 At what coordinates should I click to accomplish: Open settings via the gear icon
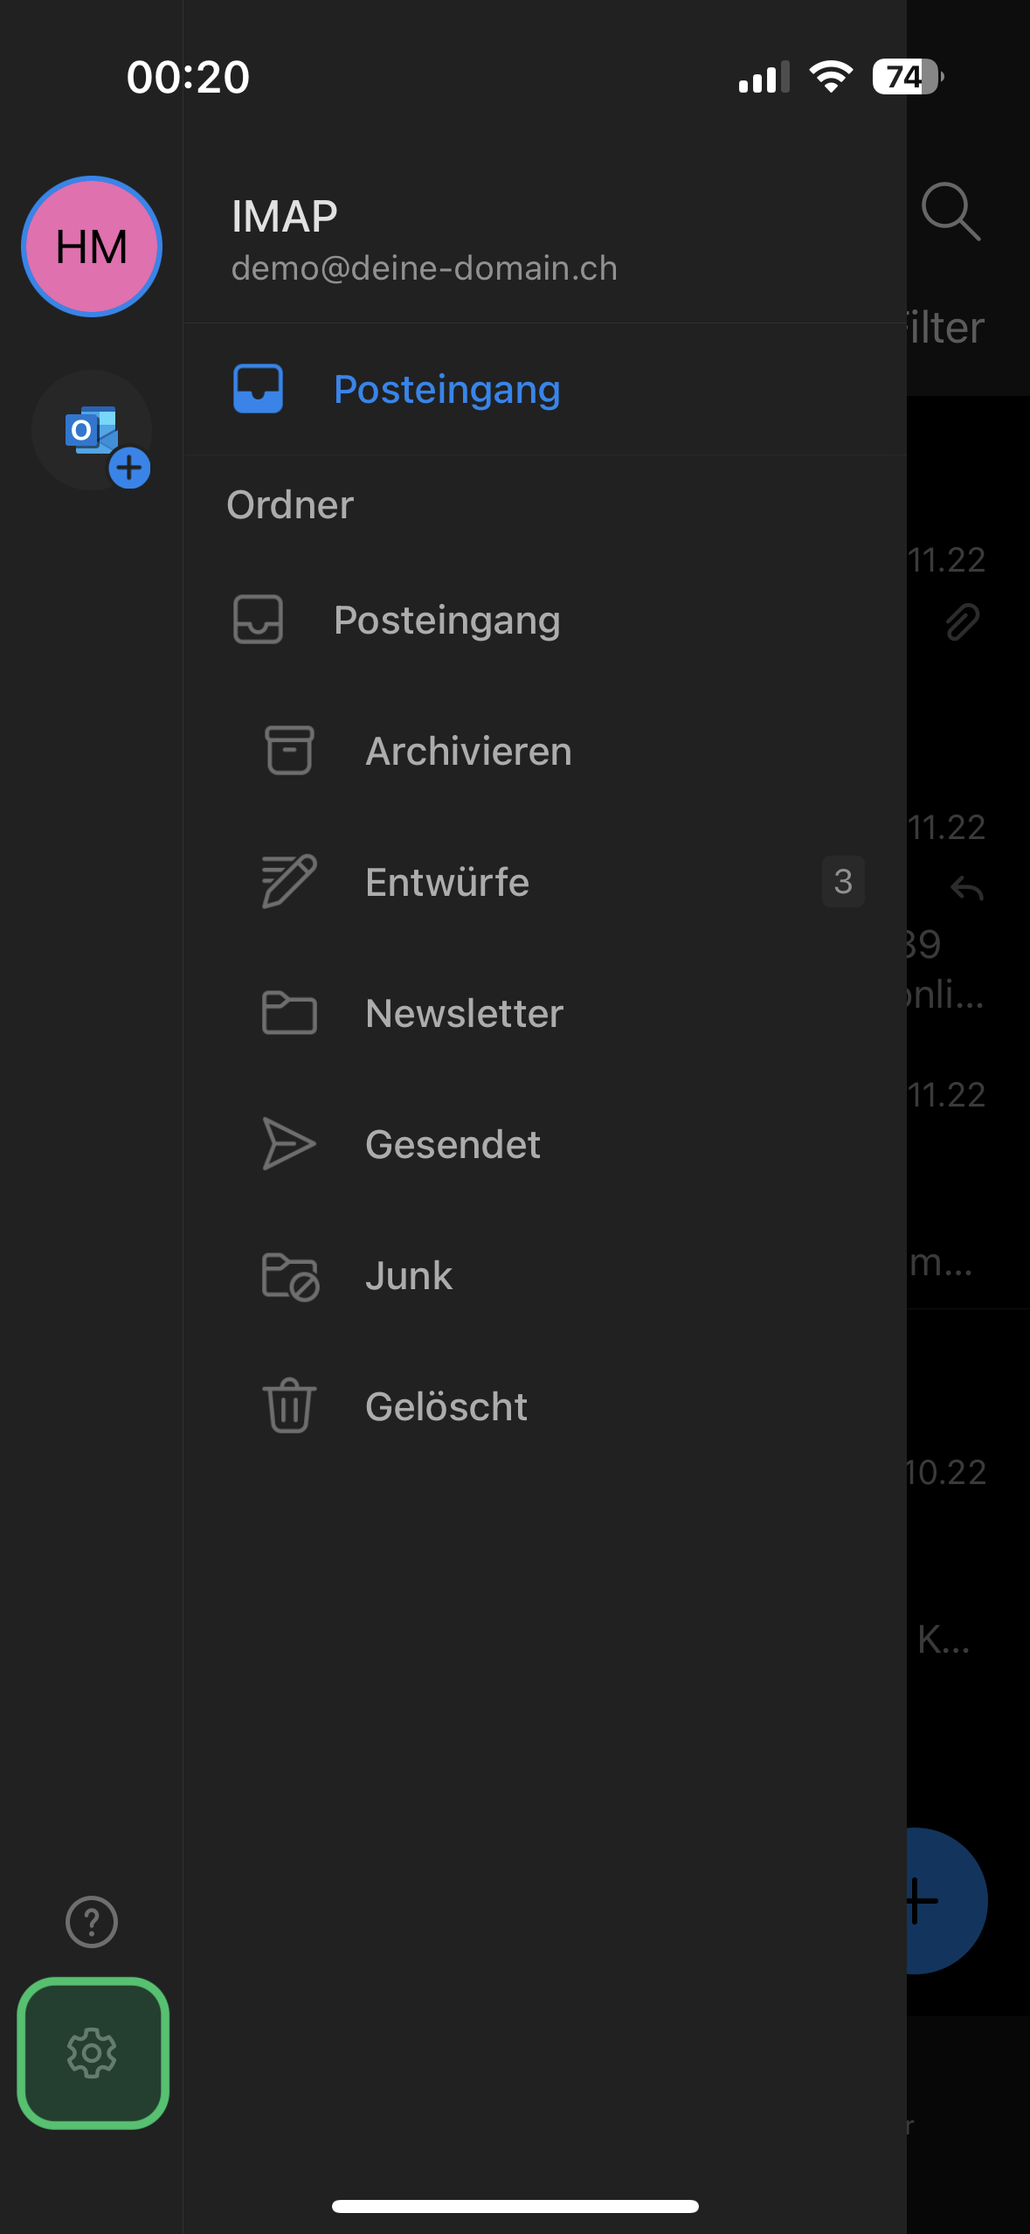click(92, 2052)
